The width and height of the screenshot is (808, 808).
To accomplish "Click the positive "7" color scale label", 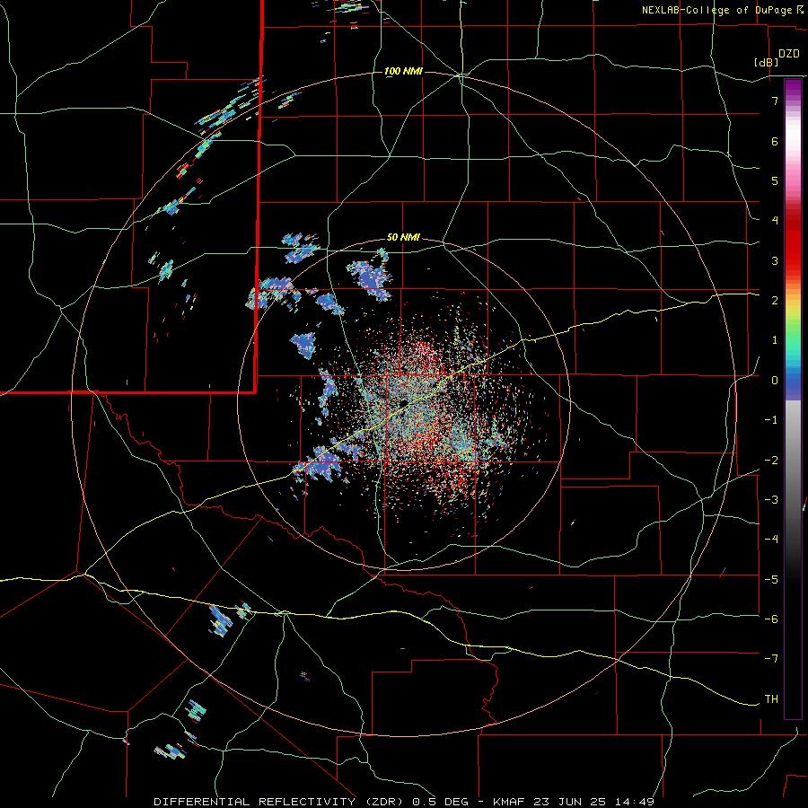I will [x=775, y=101].
